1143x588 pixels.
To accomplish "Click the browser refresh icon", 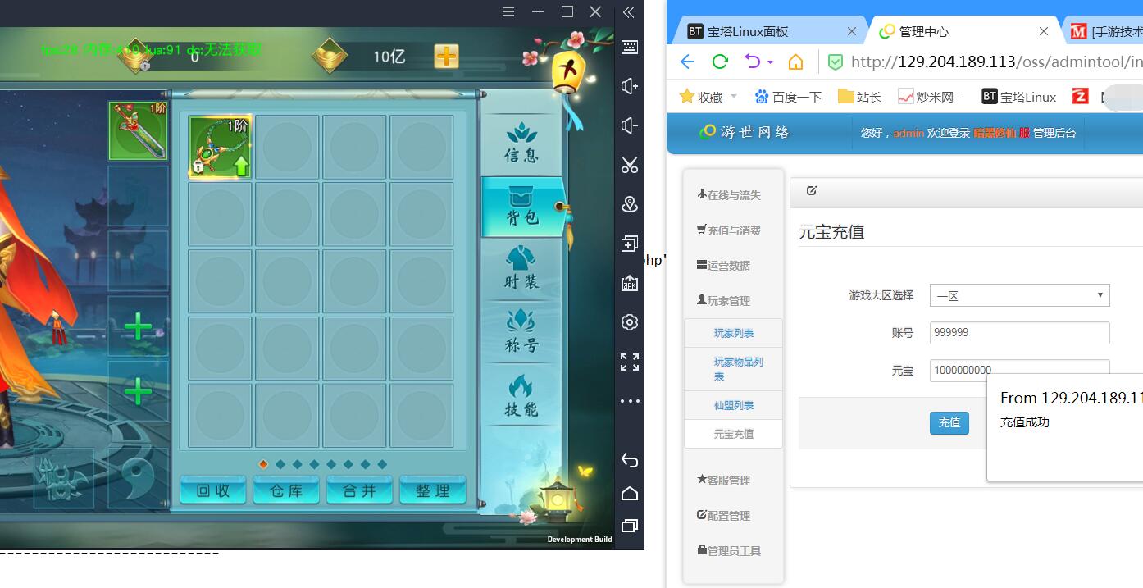I will coord(720,62).
